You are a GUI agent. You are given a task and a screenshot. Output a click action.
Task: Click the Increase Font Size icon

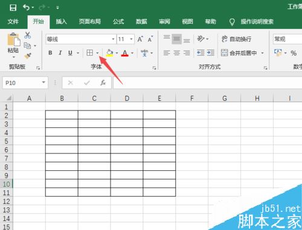(140, 39)
